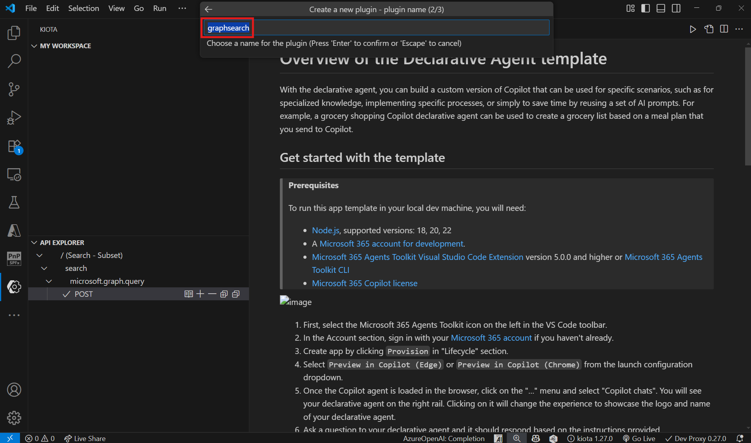Image resolution: width=751 pixels, height=443 pixels.
Task: Open documentation for the POST operation
Action: [x=189, y=294]
